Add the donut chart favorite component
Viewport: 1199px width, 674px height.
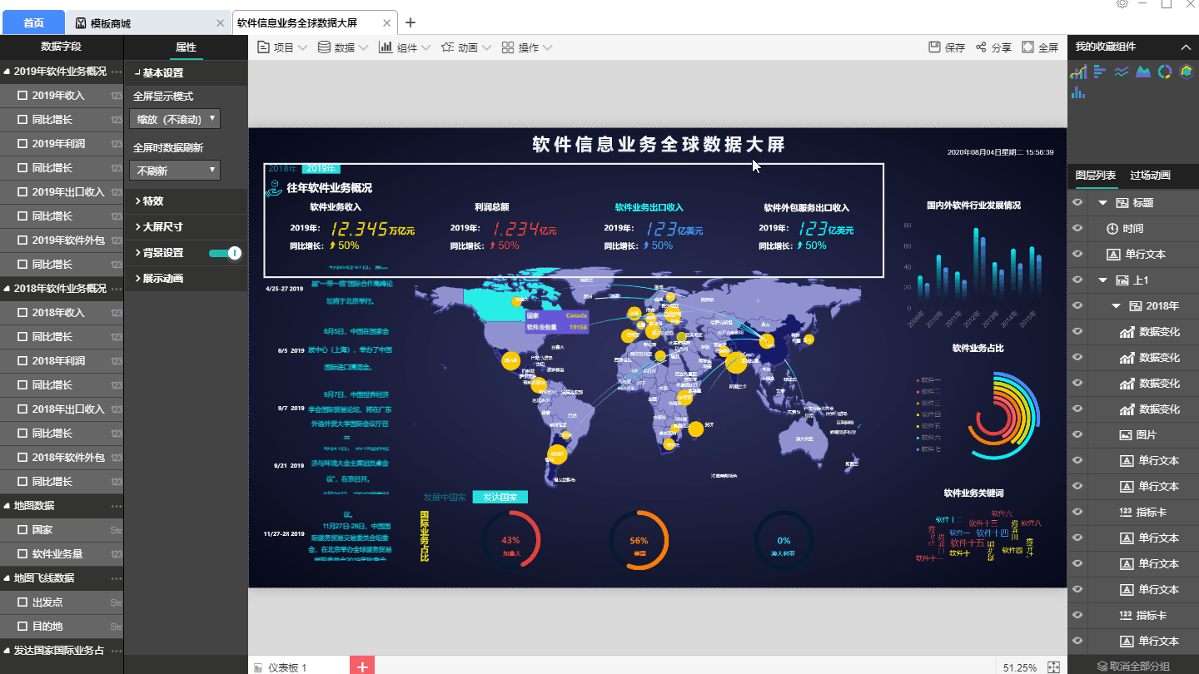pos(1165,72)
